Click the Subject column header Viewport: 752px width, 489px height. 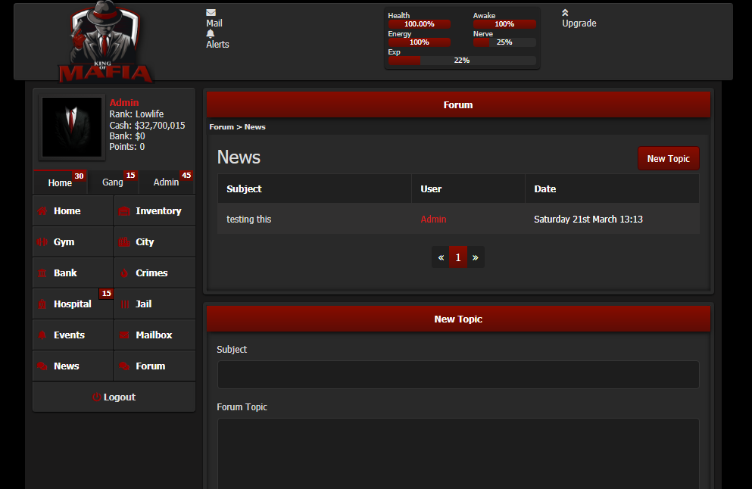click(x=314, y=189)
